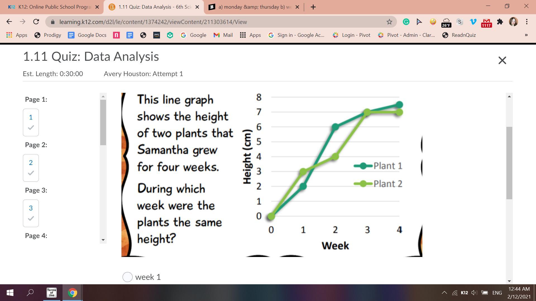Show hidden bookmarks overflow chevron
The height and width of the screenshot is (301, 536).
pyautogui.click(x=526, y=35)
